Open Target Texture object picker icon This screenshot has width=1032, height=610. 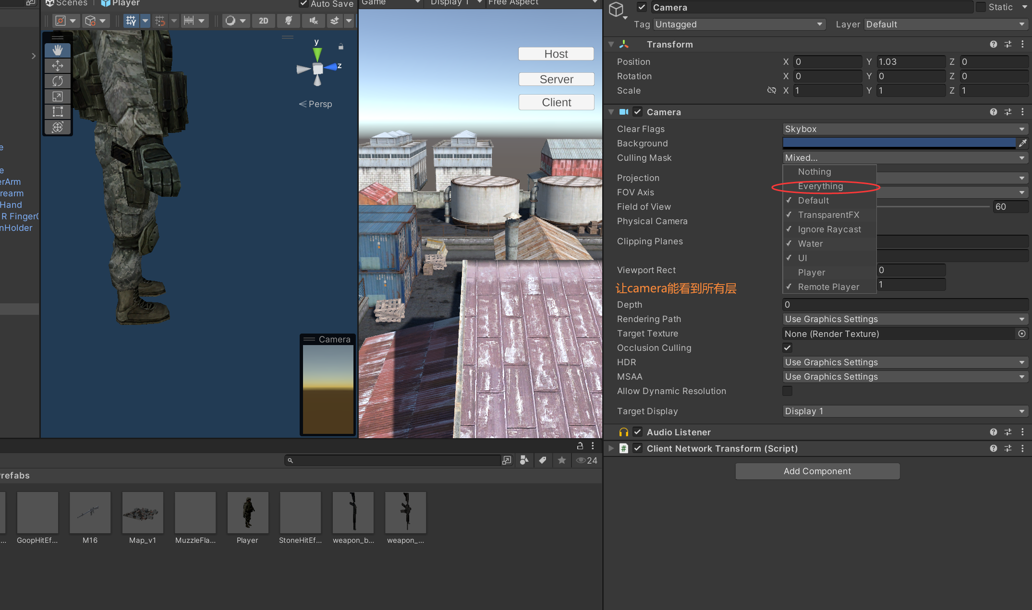coord(1022,334)
